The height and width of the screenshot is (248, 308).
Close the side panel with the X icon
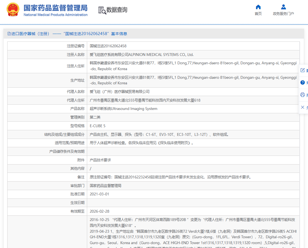click(302, 107)
